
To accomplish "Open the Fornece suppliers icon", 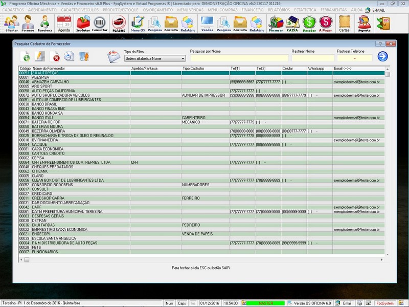I will pyautogui.click(x=28, y=24).
